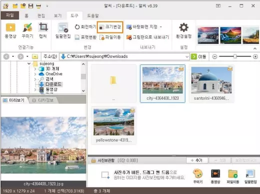Screen dimensions: 260x194
Task: Click 꾸미기 icon in photo bin
Action: click(x=198, y=177)
